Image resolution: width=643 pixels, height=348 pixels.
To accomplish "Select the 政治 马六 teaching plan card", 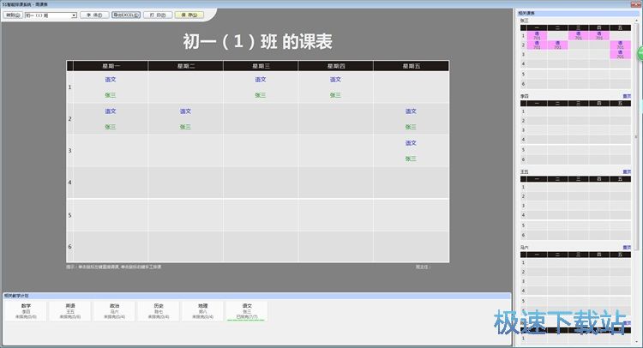I will pos(114,311).
